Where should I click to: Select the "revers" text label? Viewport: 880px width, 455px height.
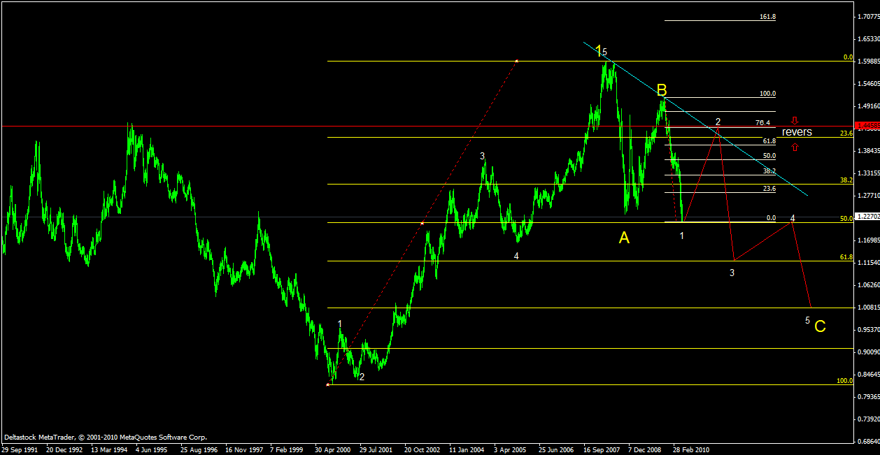pos(797,132)
